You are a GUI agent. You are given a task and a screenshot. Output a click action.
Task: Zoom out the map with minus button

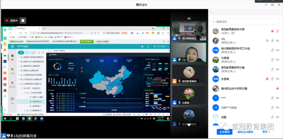point(82,71)
